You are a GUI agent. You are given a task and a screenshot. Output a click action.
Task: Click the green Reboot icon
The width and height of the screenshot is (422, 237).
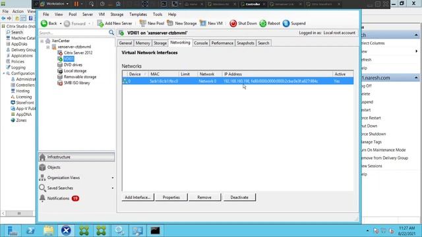tap(262, 24)
